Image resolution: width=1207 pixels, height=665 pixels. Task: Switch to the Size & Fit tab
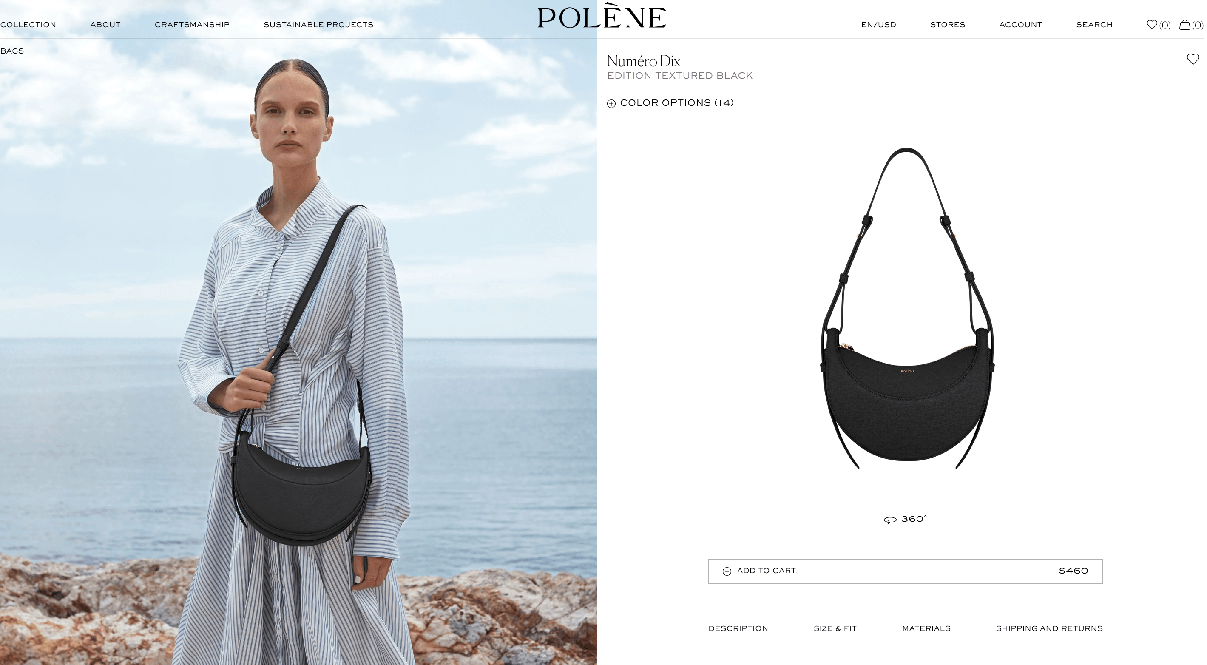(835, 628)
